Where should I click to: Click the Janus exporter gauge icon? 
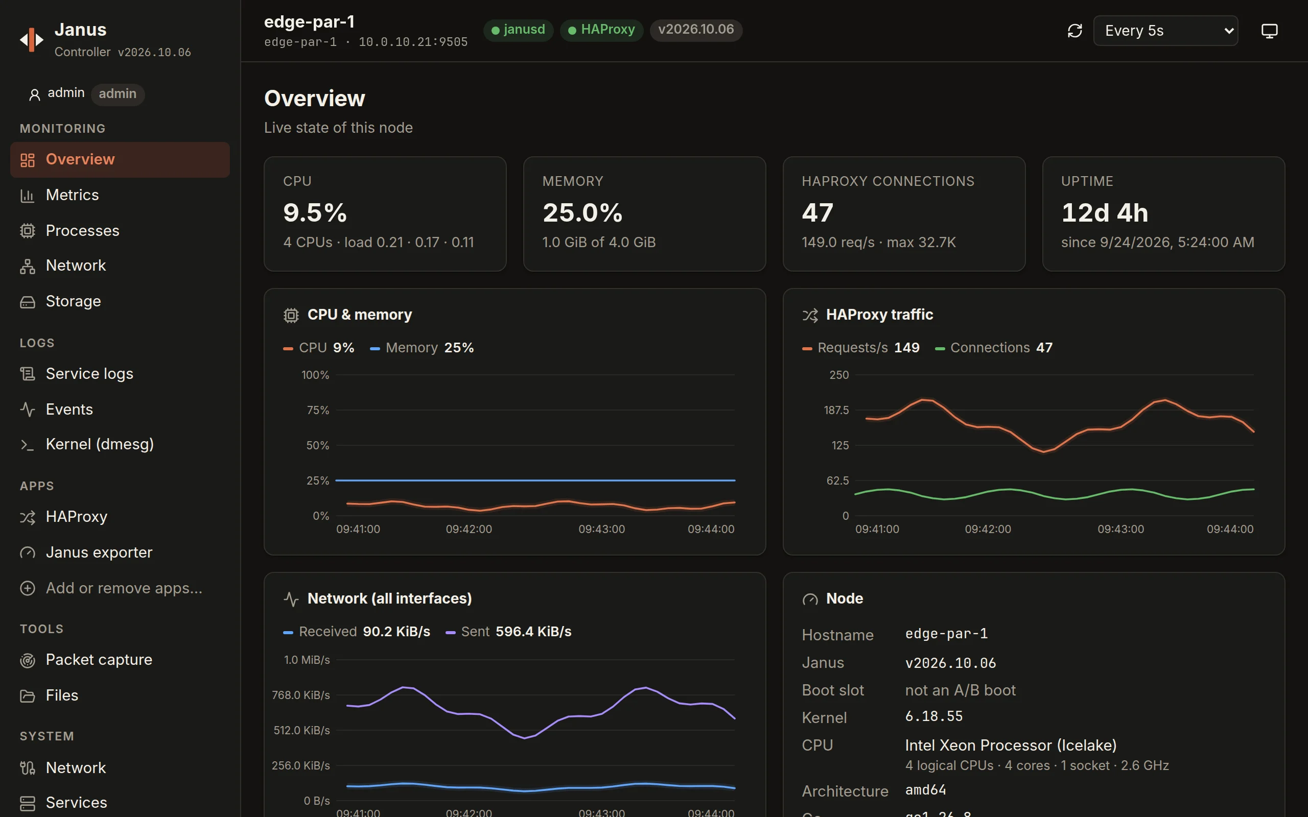pyautogui.click(x=28, y=553)
